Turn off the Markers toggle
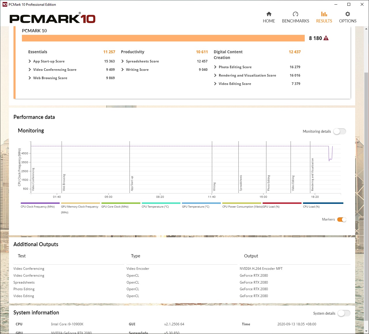Viewport: 369px width, 334px height. [x=342, y=219]
